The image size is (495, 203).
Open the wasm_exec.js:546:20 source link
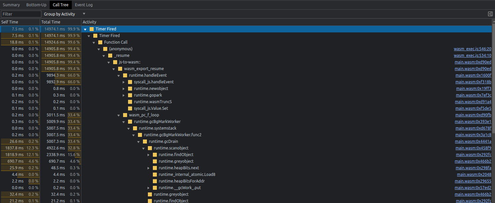pos(472,49)
